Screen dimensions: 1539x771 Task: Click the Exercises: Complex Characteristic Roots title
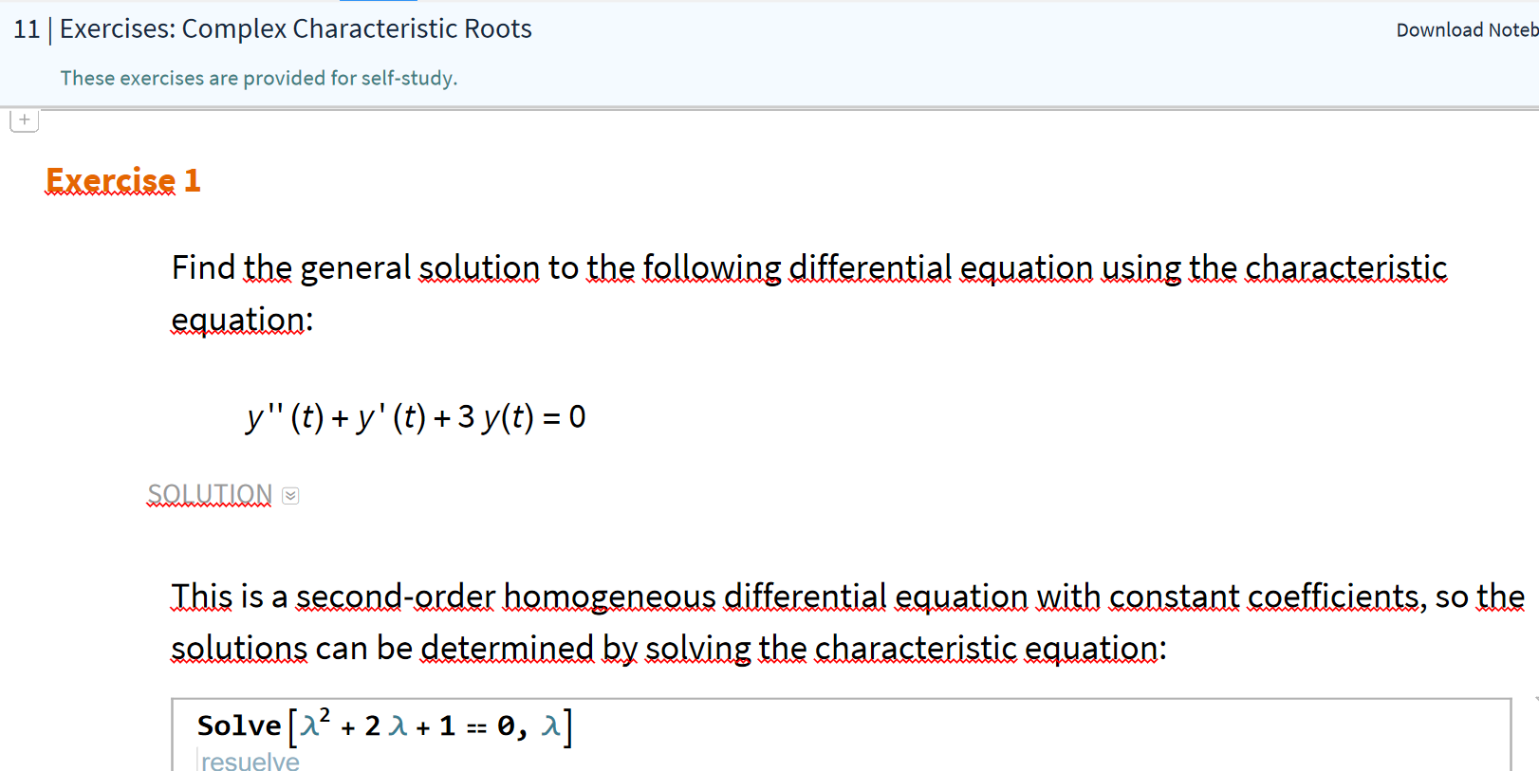295,29
